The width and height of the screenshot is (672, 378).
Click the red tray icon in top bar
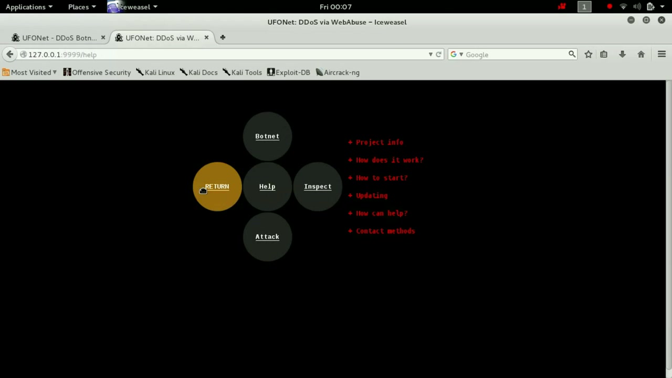(x=562, y=7)
